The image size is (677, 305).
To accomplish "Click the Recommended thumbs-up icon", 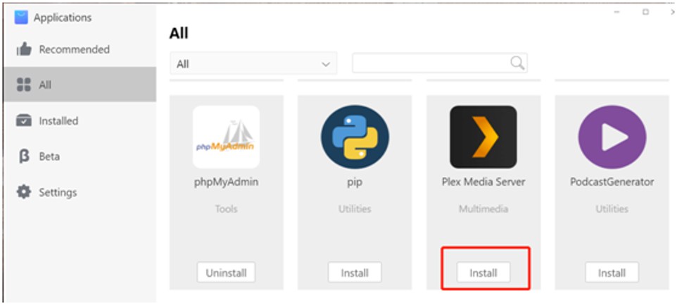I will [24, 50].
